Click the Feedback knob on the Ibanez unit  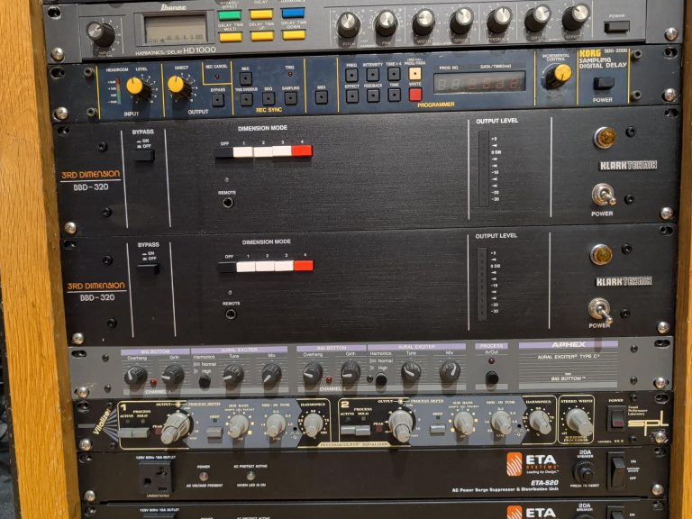pos(499,20)
